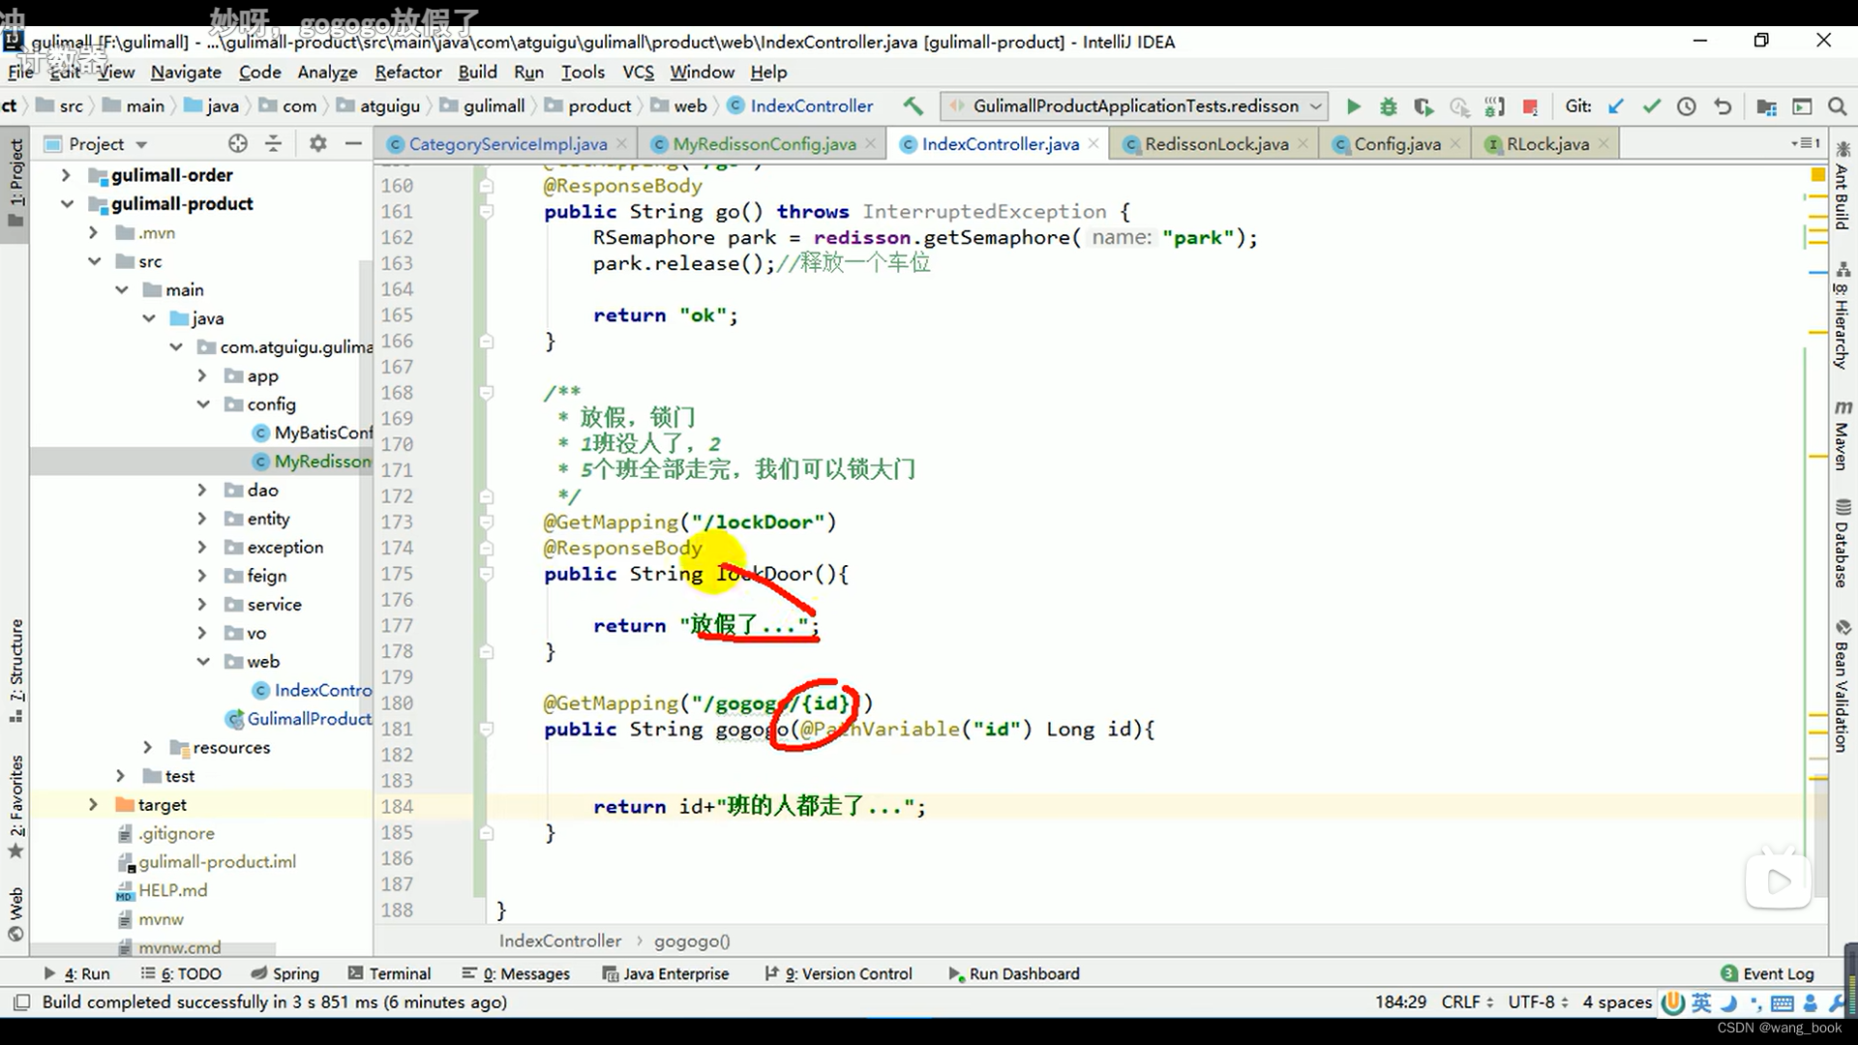The width and height of the screenshot is (1858, 1045).
Task: Open the Hierarchy side panel
Action: point(1842,314)
